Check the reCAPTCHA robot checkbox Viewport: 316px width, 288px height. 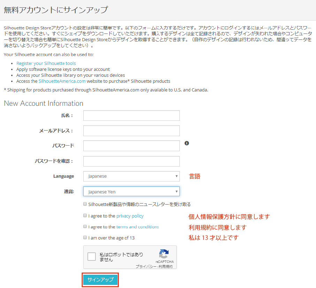[x=92, y=257]
